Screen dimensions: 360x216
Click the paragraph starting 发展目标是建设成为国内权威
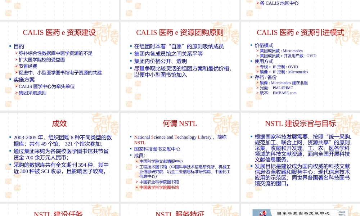pyautogui.click(x=302, y=175)
